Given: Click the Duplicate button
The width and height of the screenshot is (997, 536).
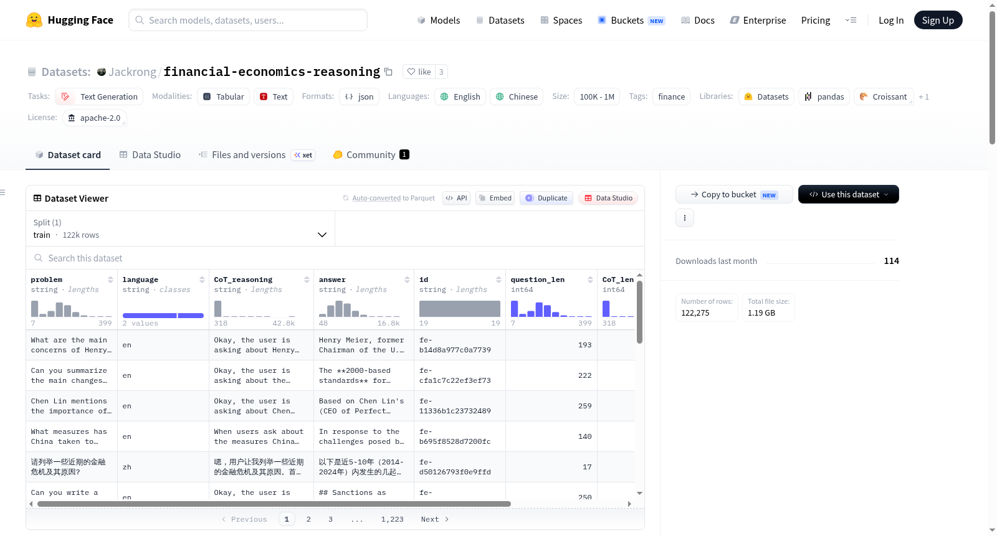Looking at the screenshot, I should click(x=546, y=198).
